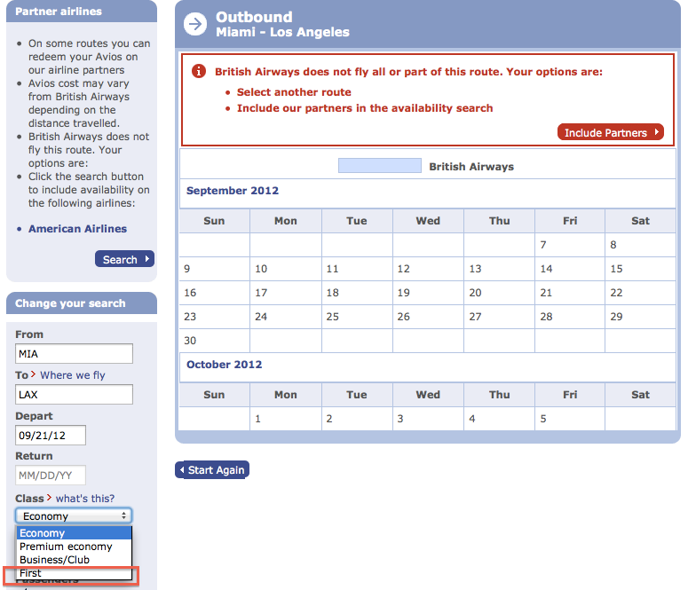Viewport: 688px width, 590px height.
Task: Select September 30 in the calendar
Action: [x=214, y=341]
